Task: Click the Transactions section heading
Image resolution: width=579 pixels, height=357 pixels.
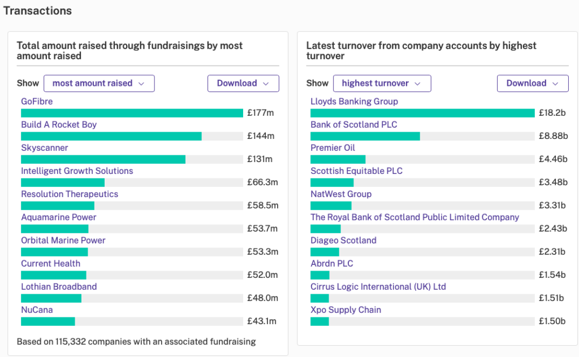Action: point(38,11)
